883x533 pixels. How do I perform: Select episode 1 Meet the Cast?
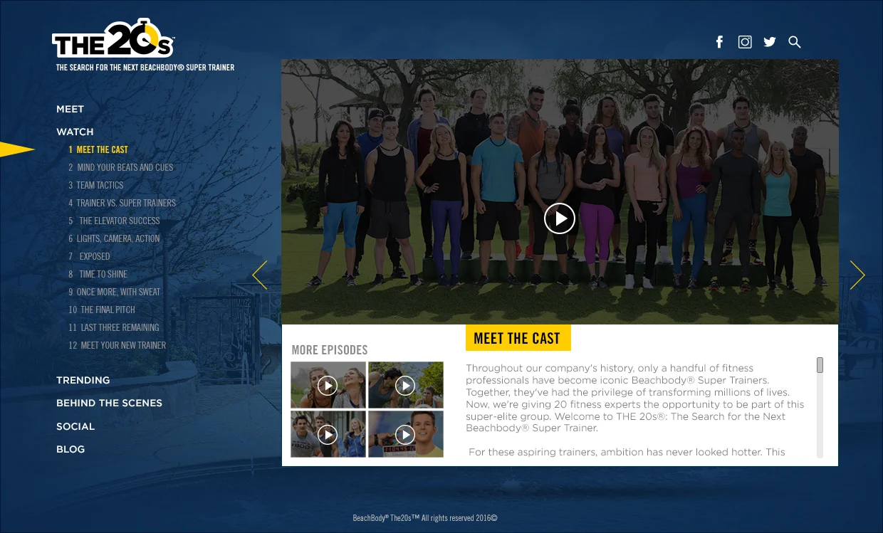tap(98, 149)
